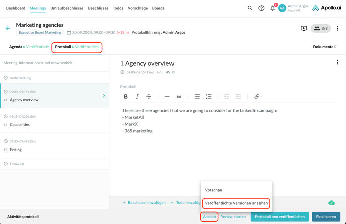Insert a hyperlink with the link icon
The image size is (346, 224).
click(x=257, y=96)
